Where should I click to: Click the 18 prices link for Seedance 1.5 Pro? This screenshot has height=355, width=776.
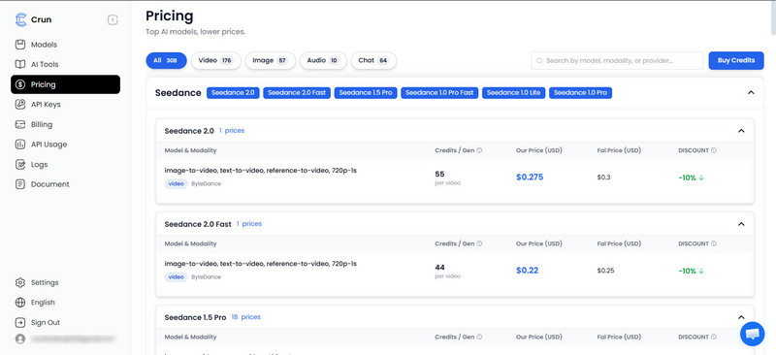[246, 317]
